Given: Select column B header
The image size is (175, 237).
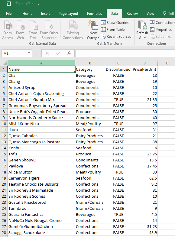Looking at the screenshot, I should [x=90, y=63].
